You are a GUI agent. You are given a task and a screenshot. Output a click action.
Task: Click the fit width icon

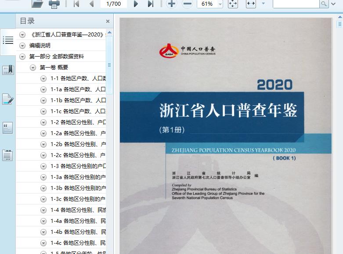click(251, 4)
